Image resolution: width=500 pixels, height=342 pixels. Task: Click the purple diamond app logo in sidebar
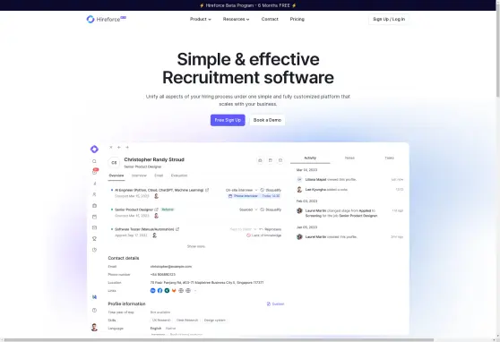tap(94, 149)
